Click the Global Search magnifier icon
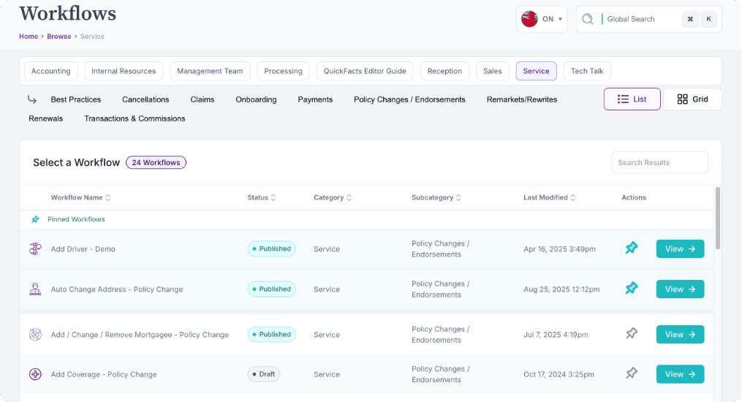This screenshot has width=742, height=402. click(x=588, y=20)
